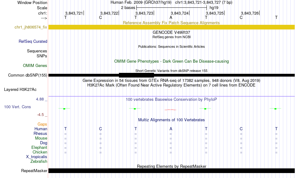295x178 pixels.
Task: Click base A in the Human alignment row
Action: (171, 129)
